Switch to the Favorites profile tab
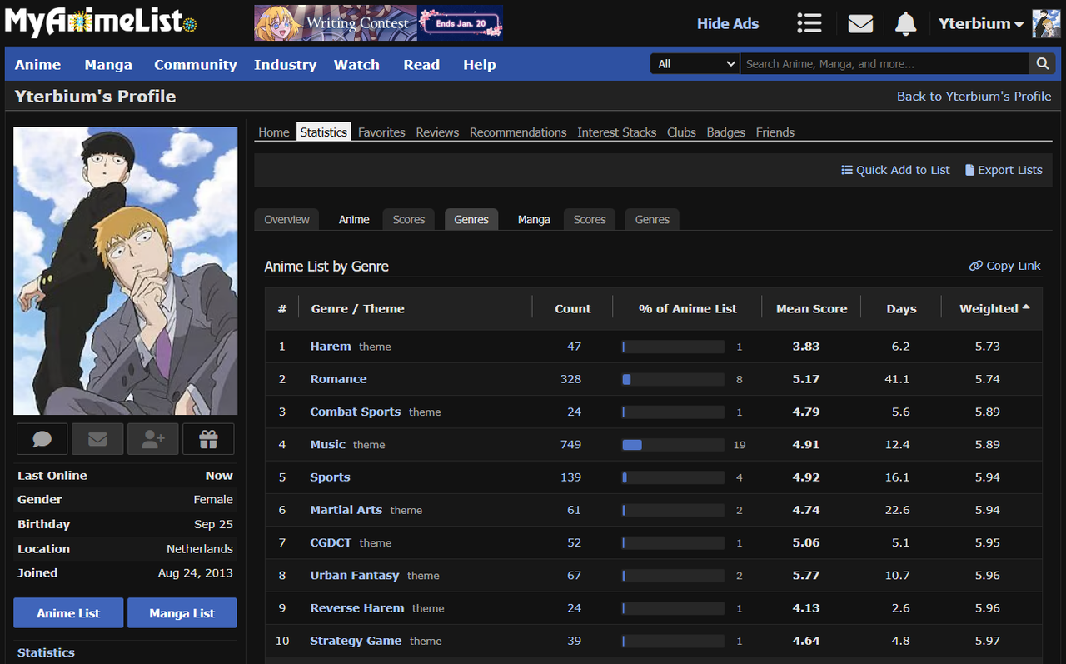The image size is (1066, 664). point(381,132)
